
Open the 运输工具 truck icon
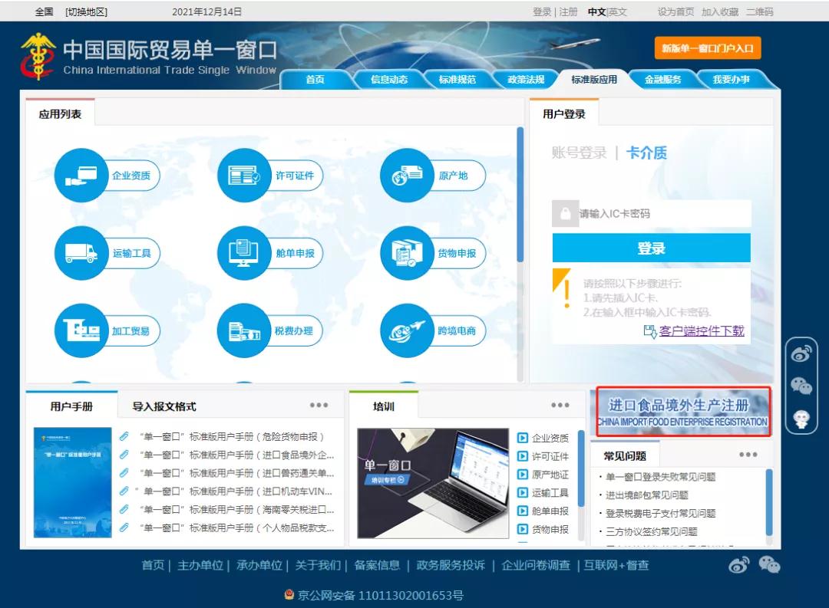point(81,253)
